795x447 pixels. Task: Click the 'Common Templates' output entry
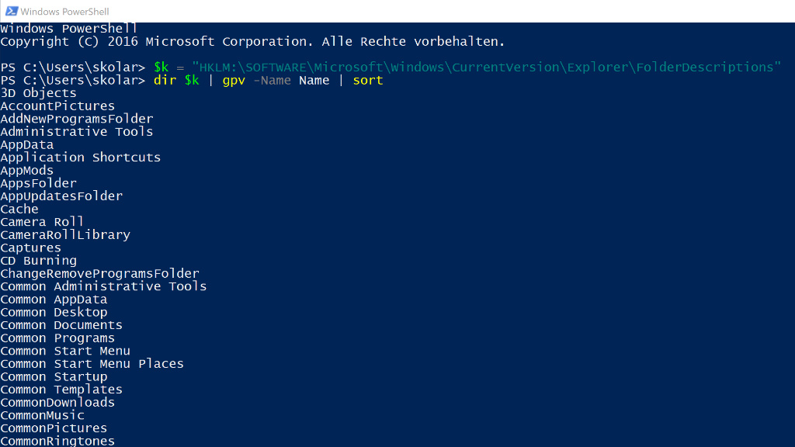pos(61,390)
